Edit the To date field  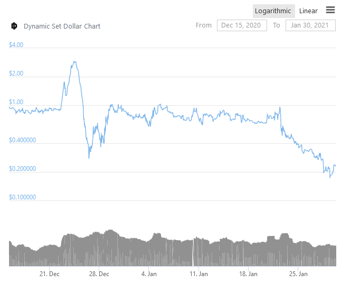pos(310,25)
